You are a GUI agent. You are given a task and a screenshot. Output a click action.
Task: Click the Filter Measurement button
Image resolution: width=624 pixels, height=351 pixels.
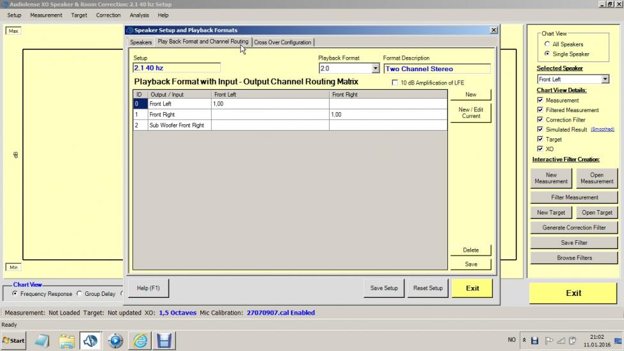574,197
